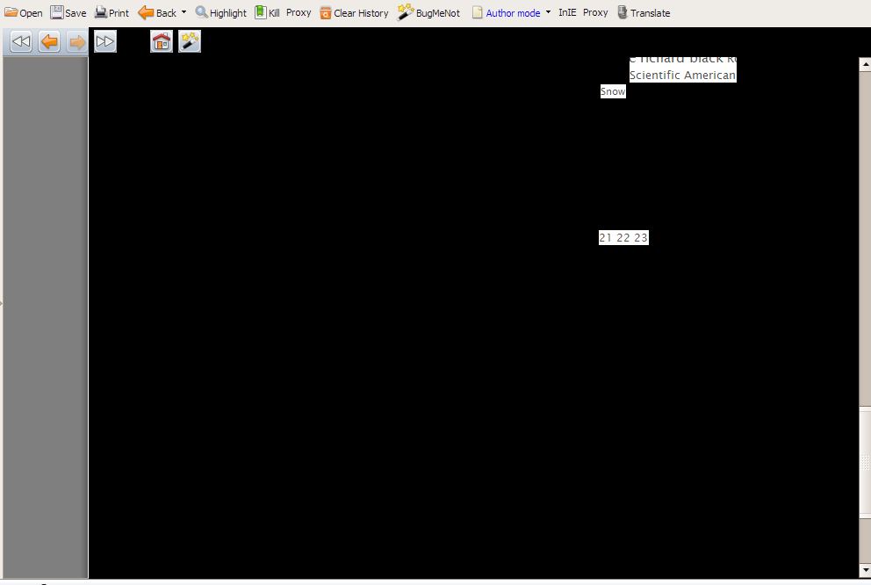Screen dimensions: 871x585
Task: Fast forward with the double-right arrow button
Action: pos(105,41)
